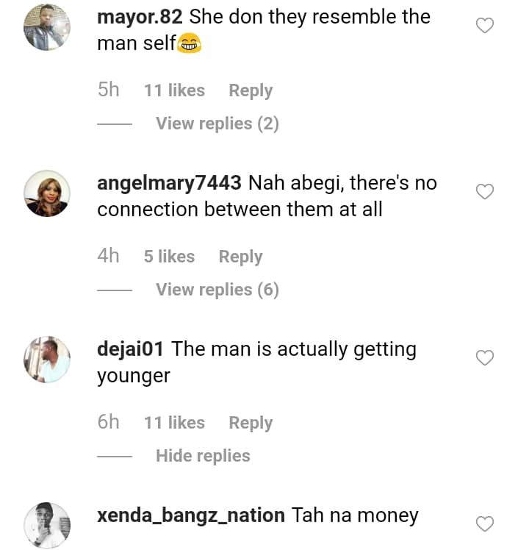Screen dimensions: 529x550
Task: Reply to mayor.82's comment
Action: (x=251, y=90)
